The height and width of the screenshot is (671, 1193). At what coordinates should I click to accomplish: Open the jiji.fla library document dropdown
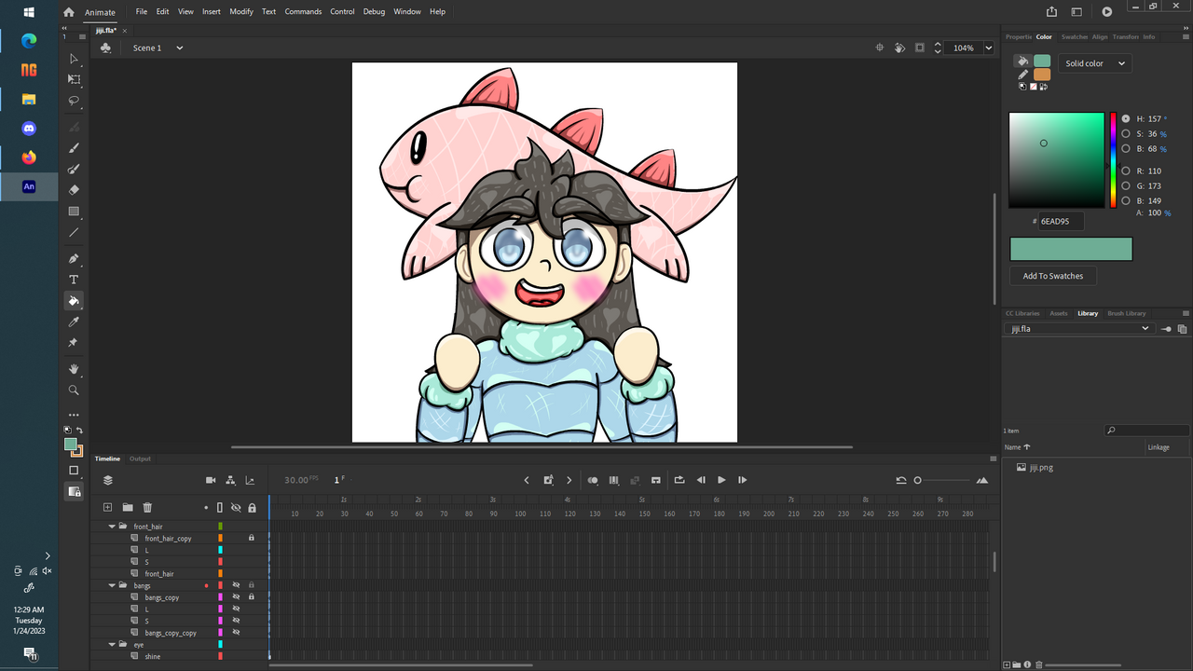(x=1079, y=328)
